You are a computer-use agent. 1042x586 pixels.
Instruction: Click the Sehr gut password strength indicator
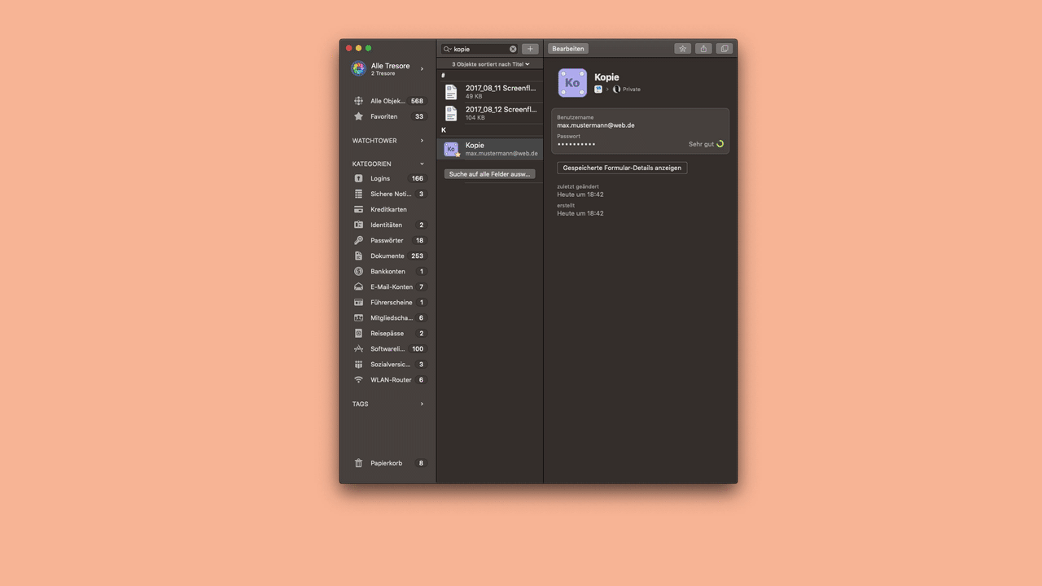pos(707,144)
